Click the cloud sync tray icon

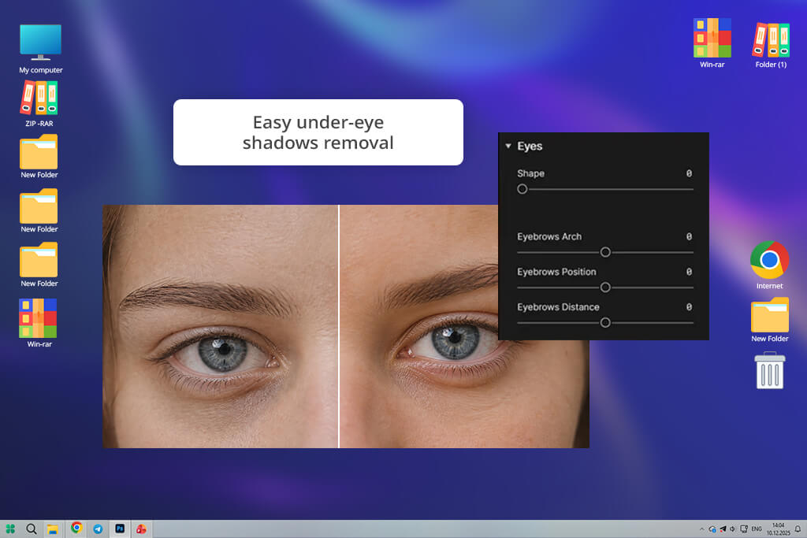tap(712, 529)
